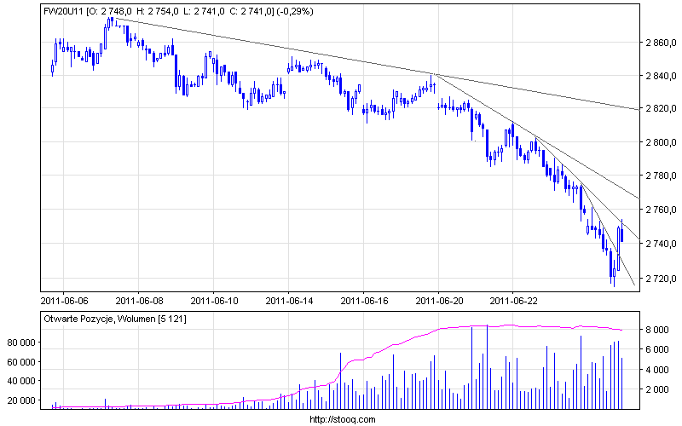Click the 40 000 open interest axis label
Screen dimensions: 682x426
click(21, 381)
